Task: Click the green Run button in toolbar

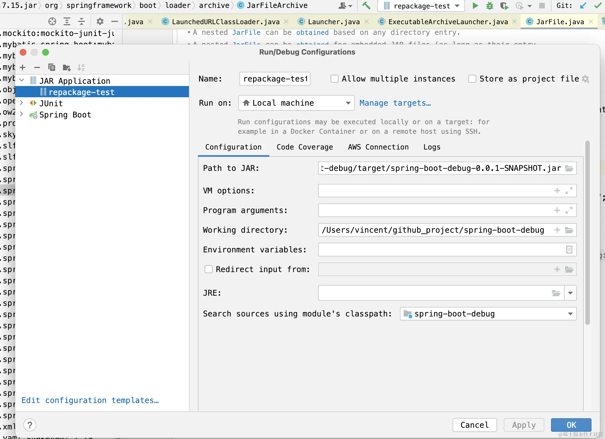Action: click(475, 6)
